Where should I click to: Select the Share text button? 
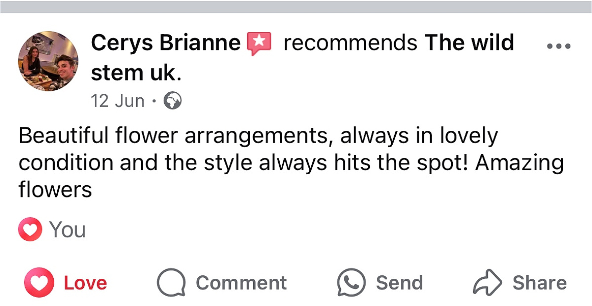540,283
